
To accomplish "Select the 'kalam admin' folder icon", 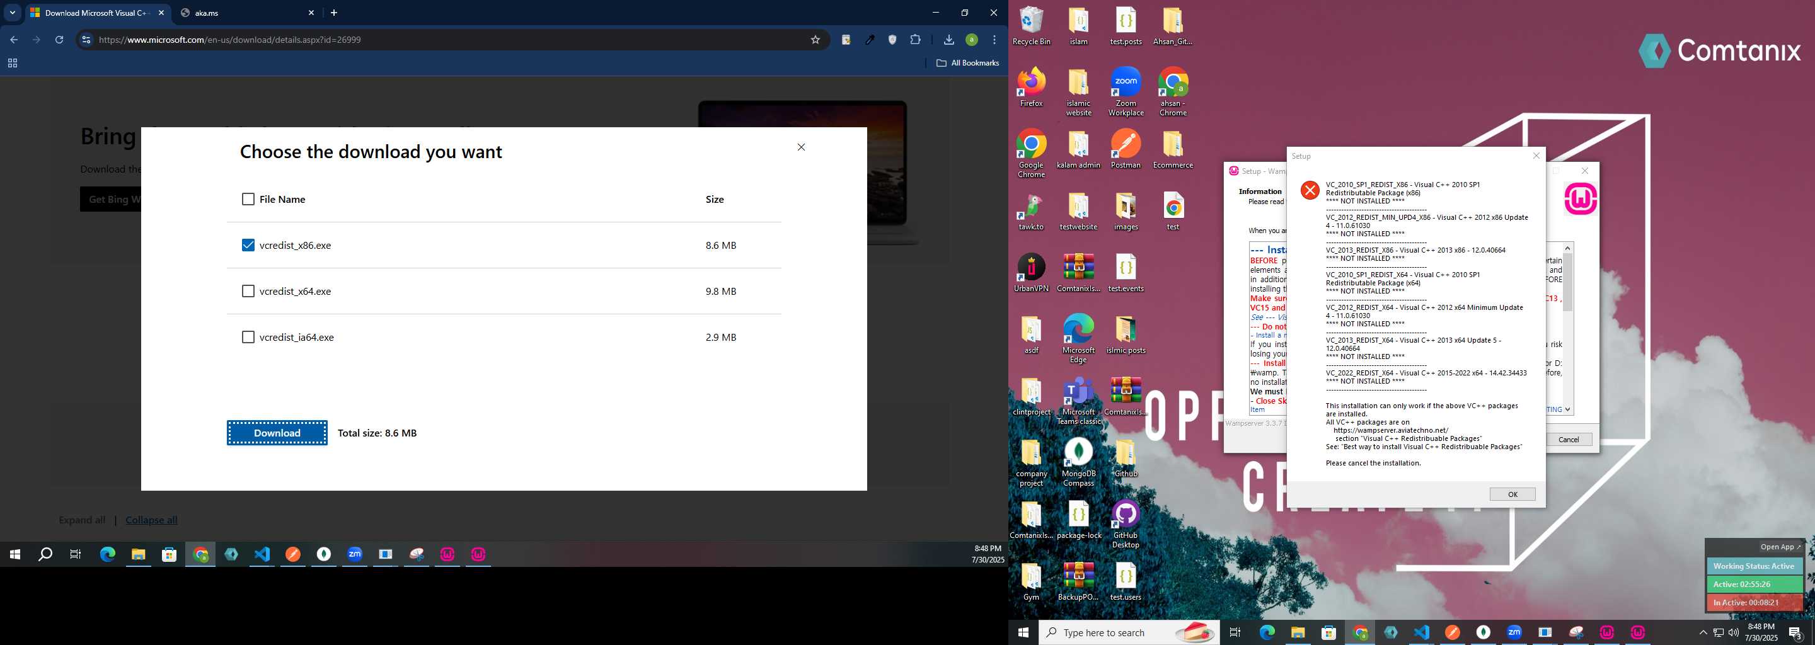I will (x=1078, y=149).
